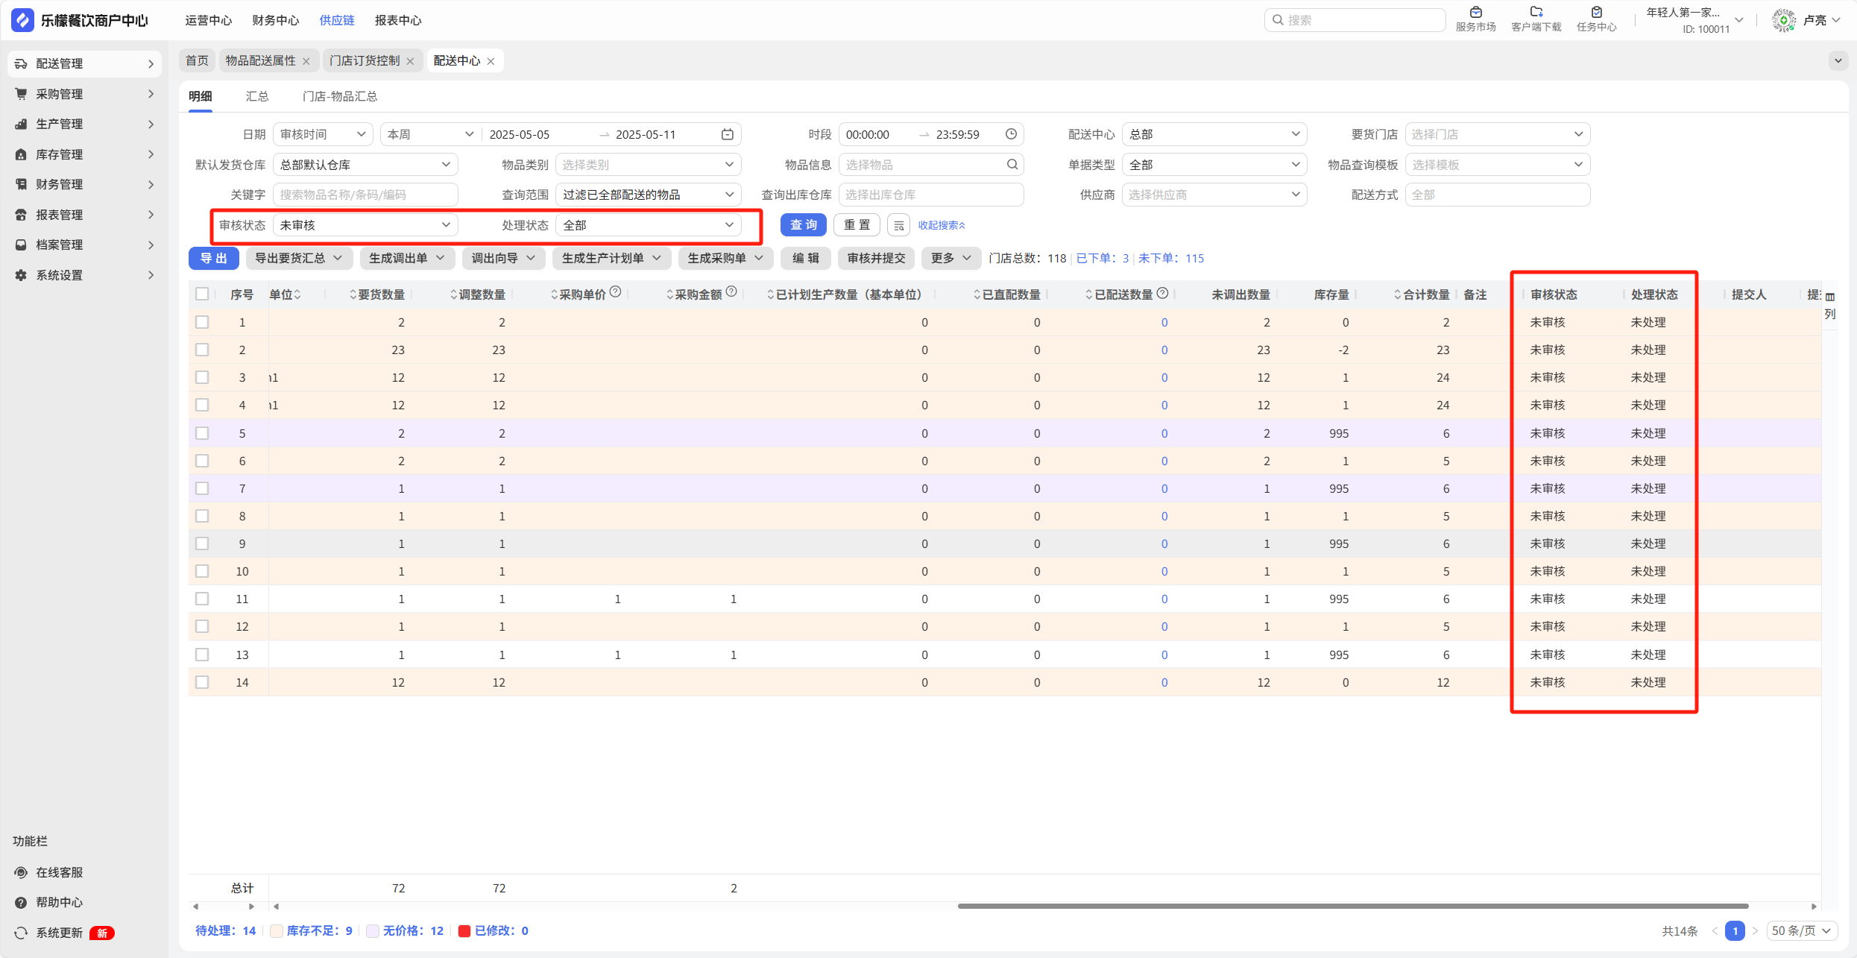Open the 财务中心 top menu
The width and height of the screenshot is (1857, 958).
click(275, 20)
